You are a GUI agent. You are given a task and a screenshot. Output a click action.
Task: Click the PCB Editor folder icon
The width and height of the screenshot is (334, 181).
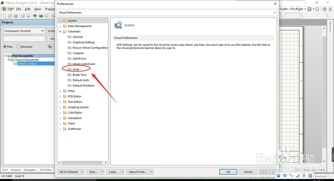click(x=65, y=96)
